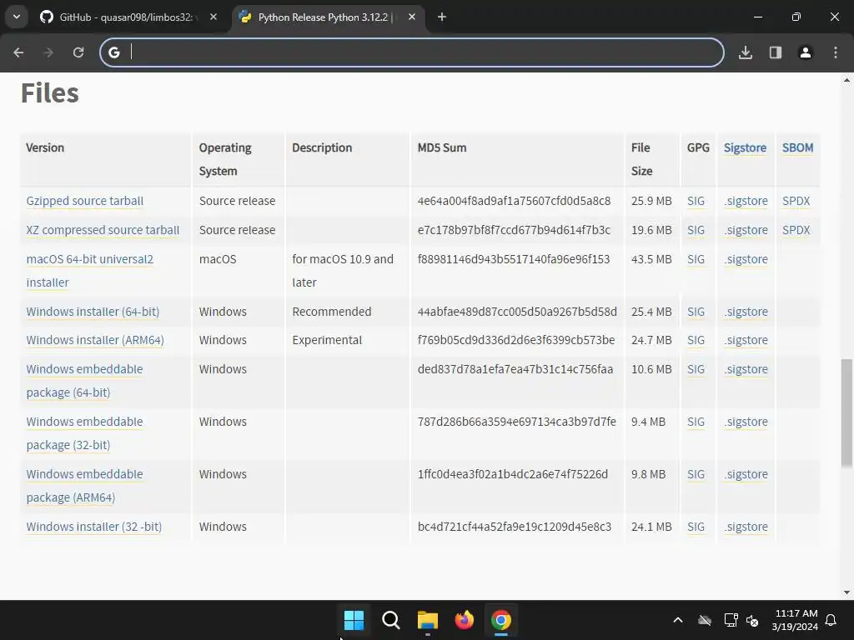Open .sigstore link for macOS installer
Viewport: 854px width, 640px height.
[x=746, y=260]
